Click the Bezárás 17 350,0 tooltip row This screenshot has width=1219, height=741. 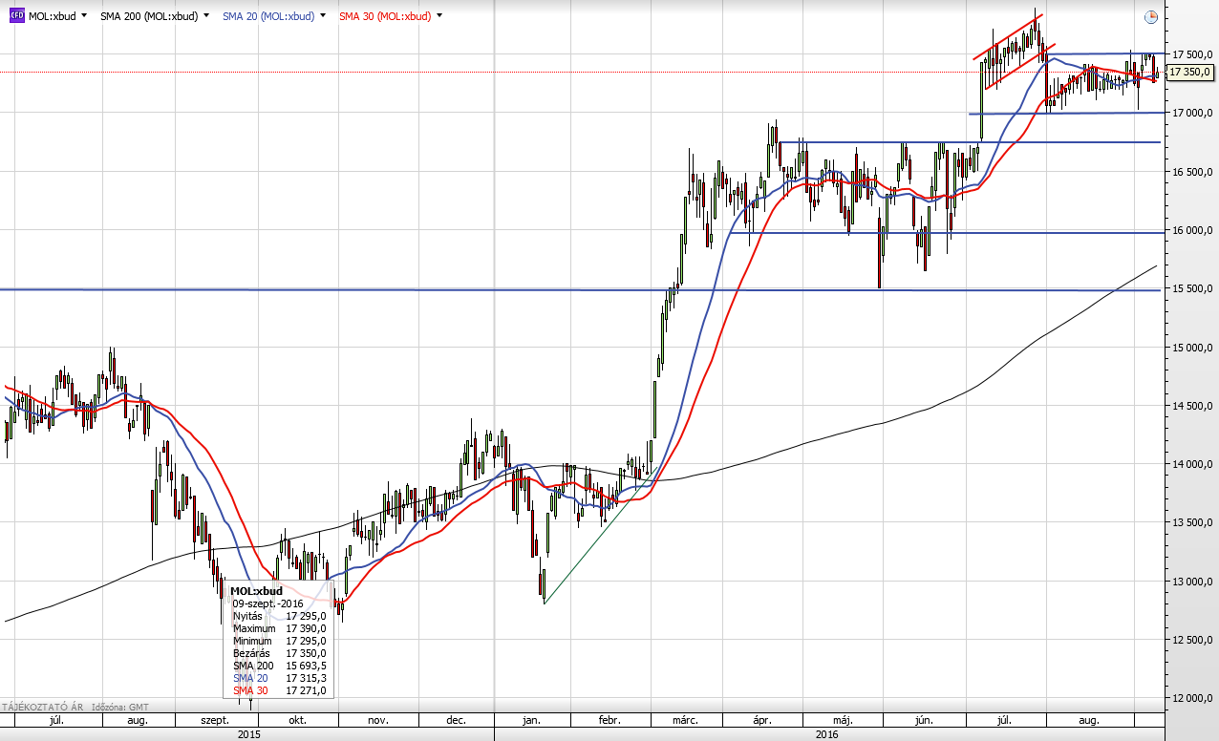pyautogui.click(x=280, y=653)
